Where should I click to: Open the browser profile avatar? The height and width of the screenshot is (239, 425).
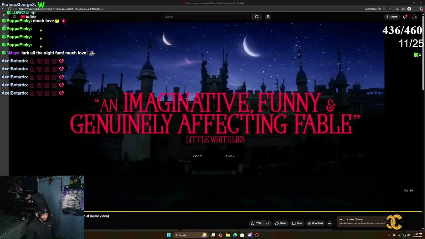tap(409, 9)
